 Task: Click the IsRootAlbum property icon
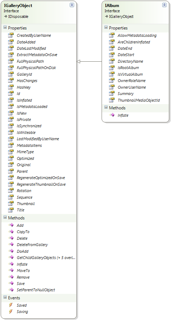coord(111,68)
